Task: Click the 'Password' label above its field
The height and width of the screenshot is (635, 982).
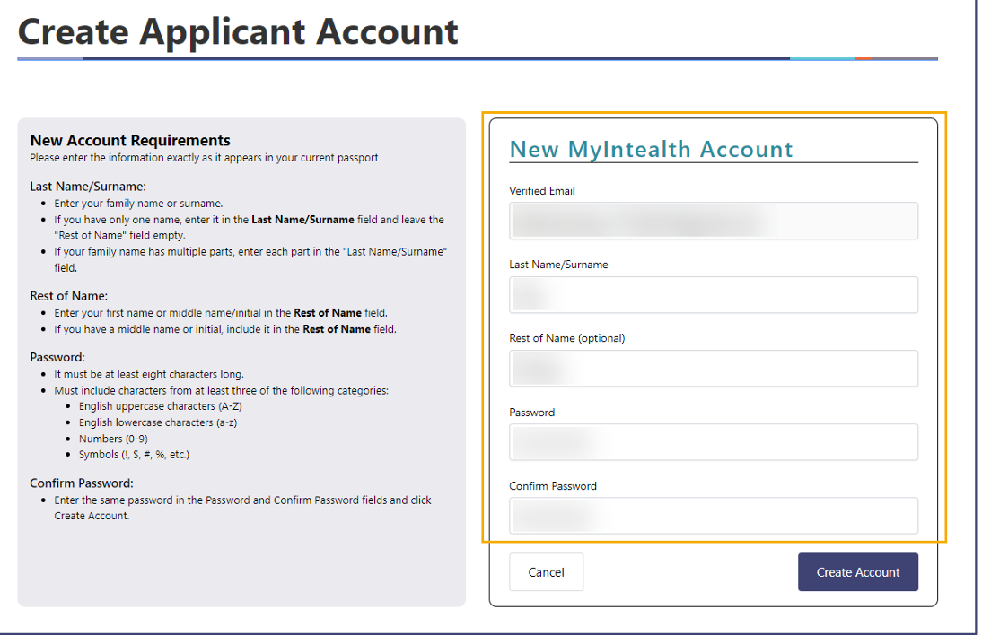Action: point(531,413)
